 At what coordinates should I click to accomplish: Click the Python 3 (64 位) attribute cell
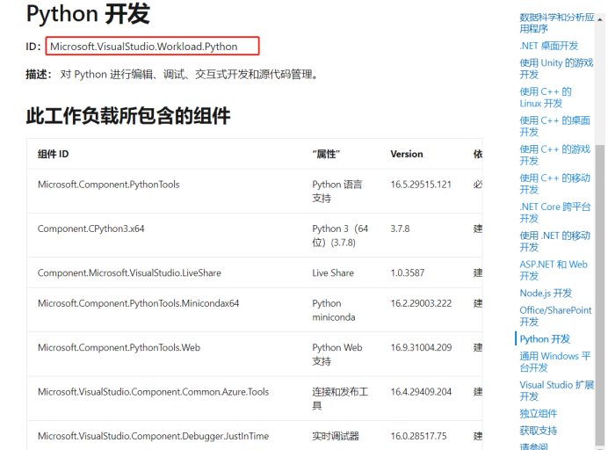point(340,236)
